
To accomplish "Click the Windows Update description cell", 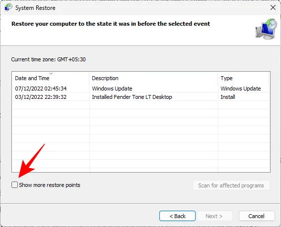I will [x=112, y=89].
